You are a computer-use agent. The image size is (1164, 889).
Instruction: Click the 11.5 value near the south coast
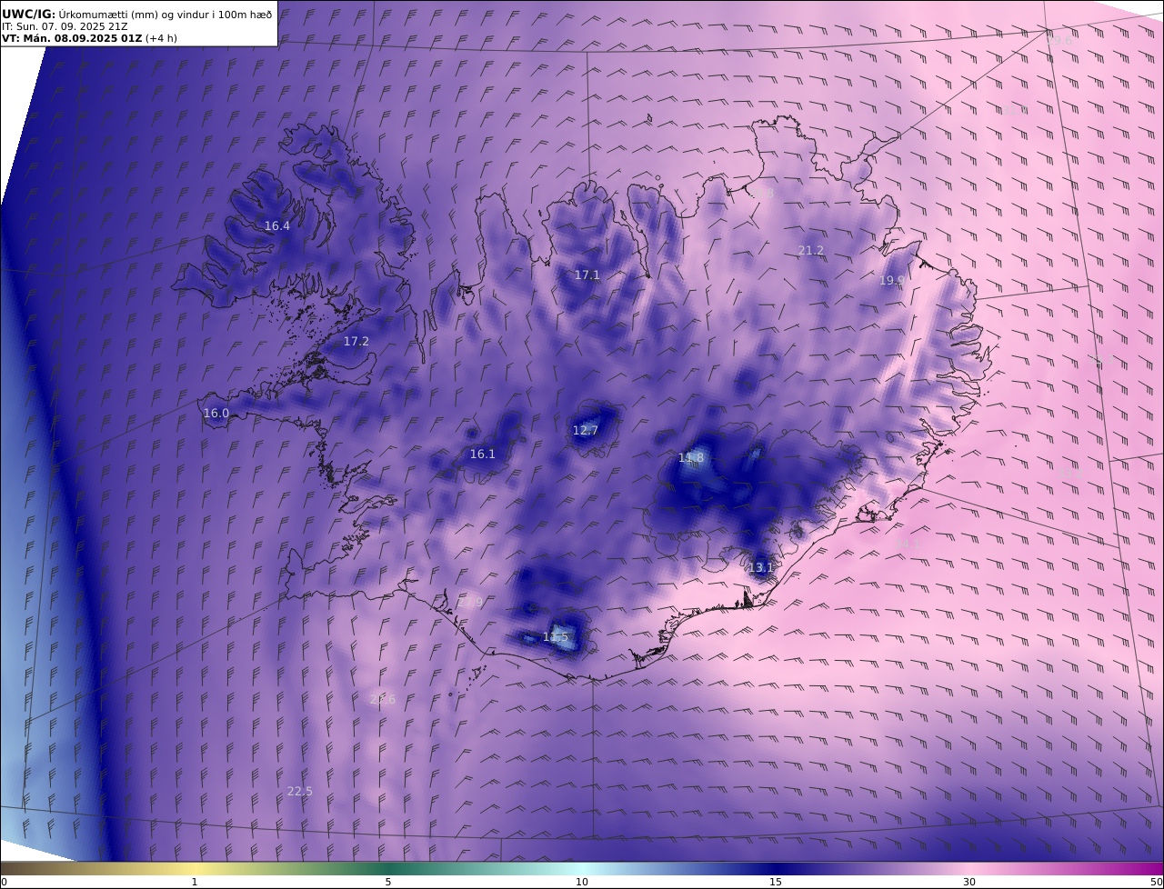[x=556, y=637]
